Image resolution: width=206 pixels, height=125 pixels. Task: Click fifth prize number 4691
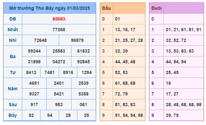pyautogui.click(x=34, y=83)
